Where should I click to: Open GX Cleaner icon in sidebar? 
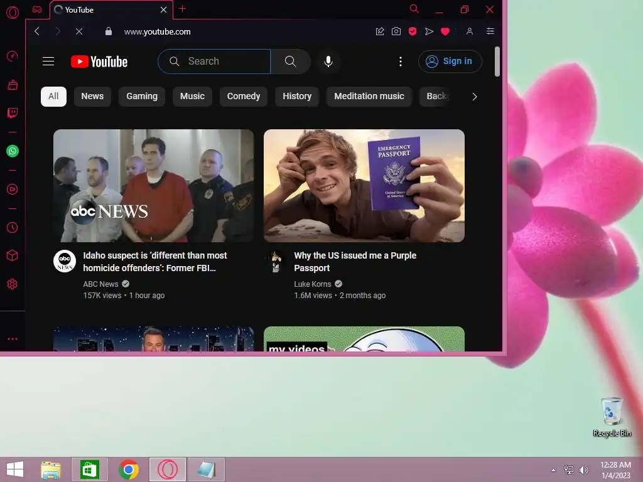pyautogui.click(x=13, y=85)
